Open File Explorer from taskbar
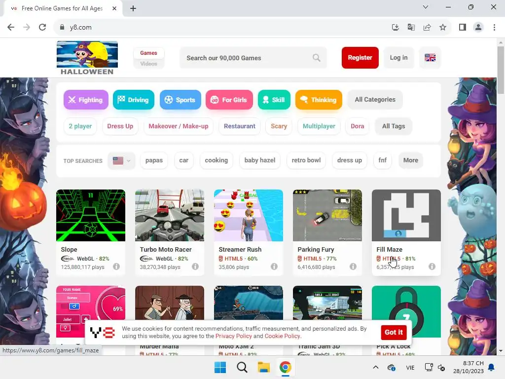Image resolution: width=505 pixels, height=379 pixels. pyautogui.click(x=263, y=367)
